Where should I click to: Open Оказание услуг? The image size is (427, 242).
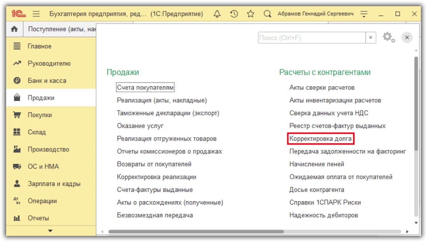(140, 126)
